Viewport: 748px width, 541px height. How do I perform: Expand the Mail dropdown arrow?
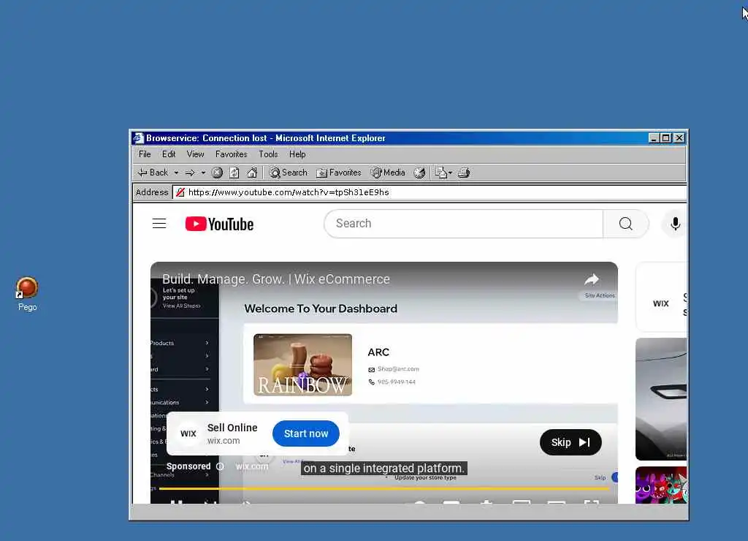[450, 173]
